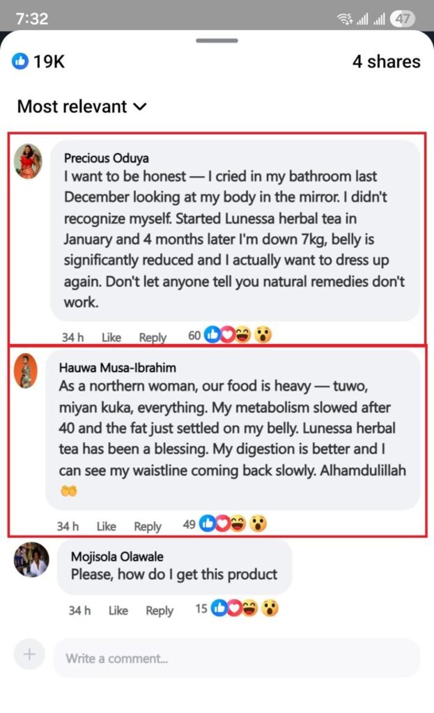This screenshot has height=713, width=434.
Task: Reply to Precious Oduya's comment
Action: click(x=153, y=338)
